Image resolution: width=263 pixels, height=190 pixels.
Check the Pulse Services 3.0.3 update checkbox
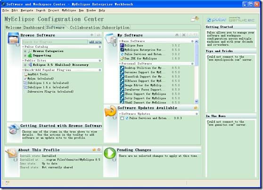coord(122,118)
